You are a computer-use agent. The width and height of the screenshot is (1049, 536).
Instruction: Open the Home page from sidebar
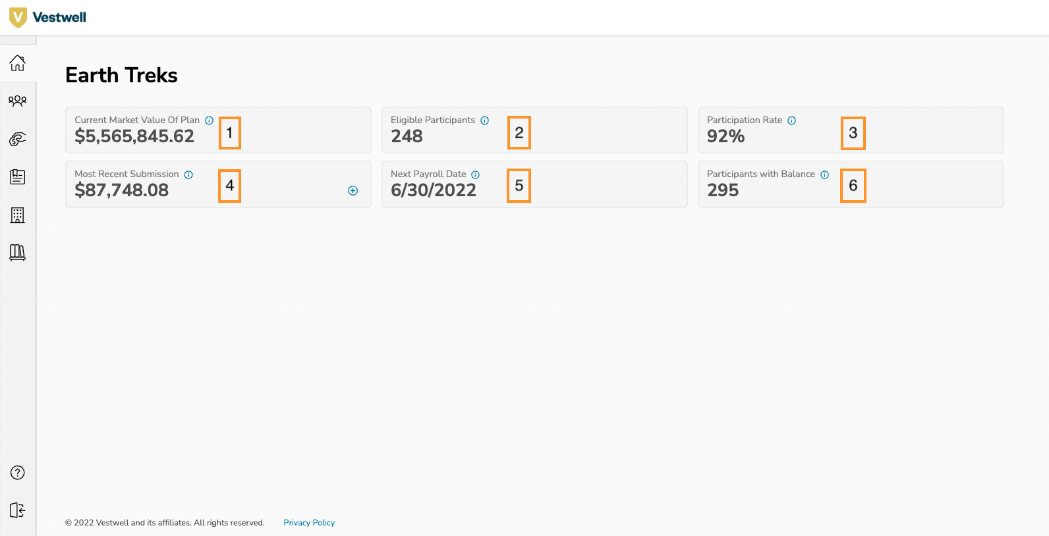18,63
